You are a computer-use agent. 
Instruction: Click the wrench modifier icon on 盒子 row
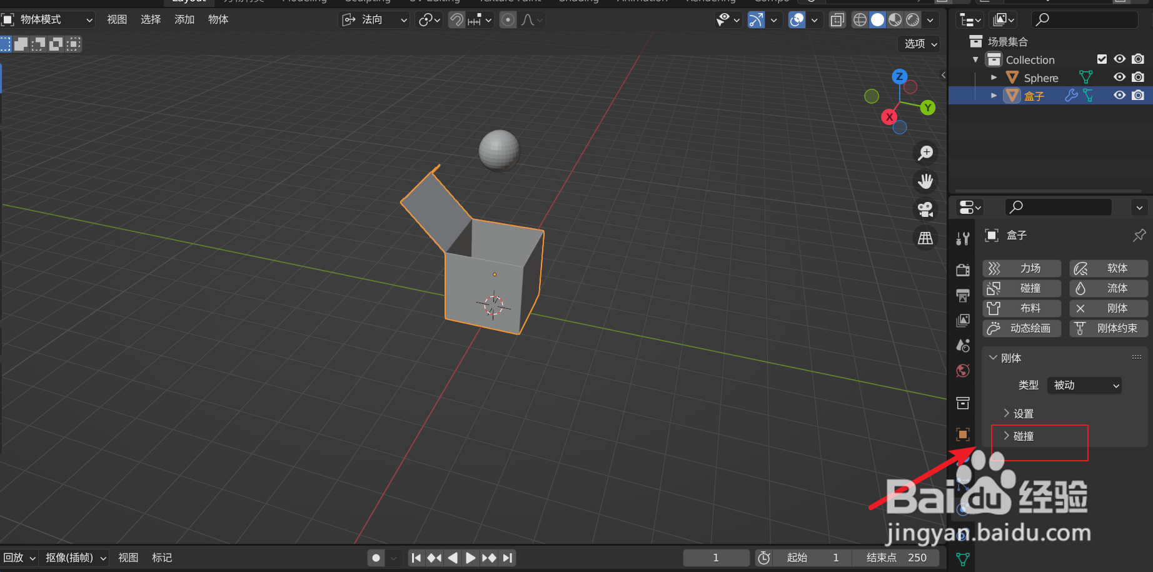[x=1071, y=96]
